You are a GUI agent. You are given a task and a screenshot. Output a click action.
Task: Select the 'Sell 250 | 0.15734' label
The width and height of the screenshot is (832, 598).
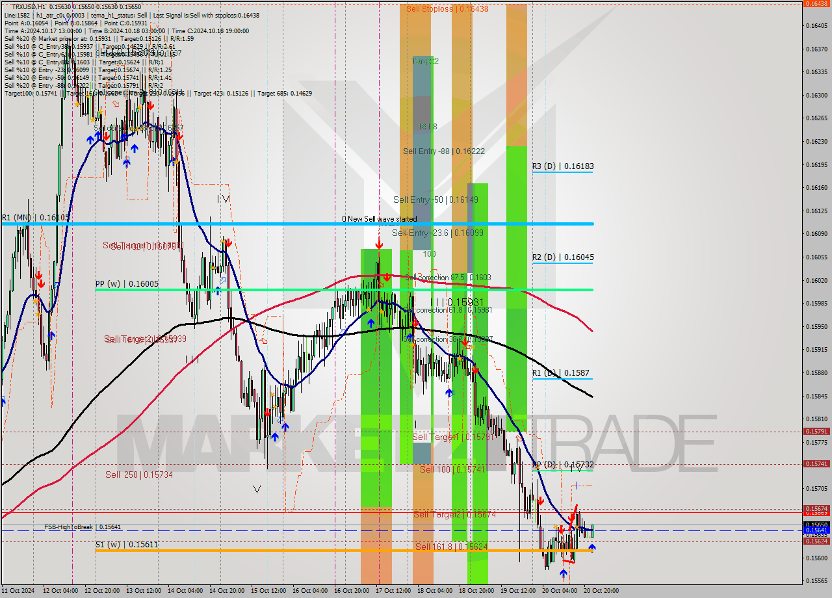click(x=139, y=474)
